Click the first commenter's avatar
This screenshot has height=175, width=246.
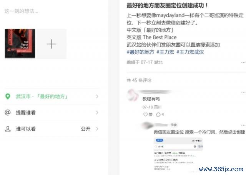pyautogui.click(x=132, y=95)
